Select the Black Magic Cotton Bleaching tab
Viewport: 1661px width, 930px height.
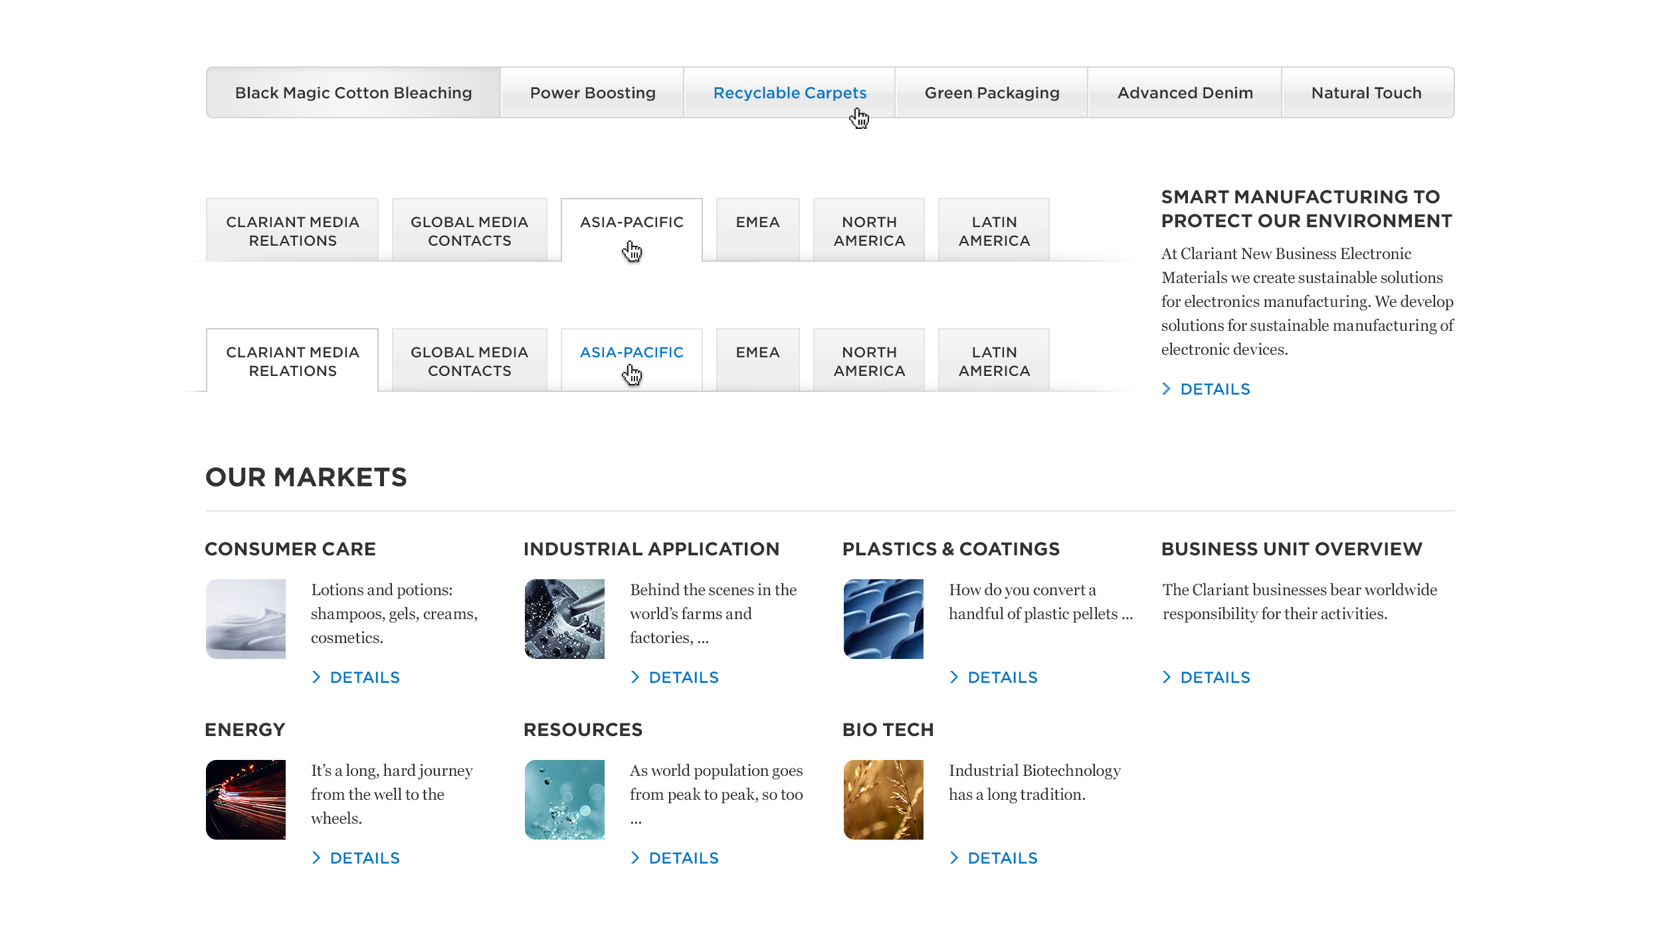coord(353,92)
